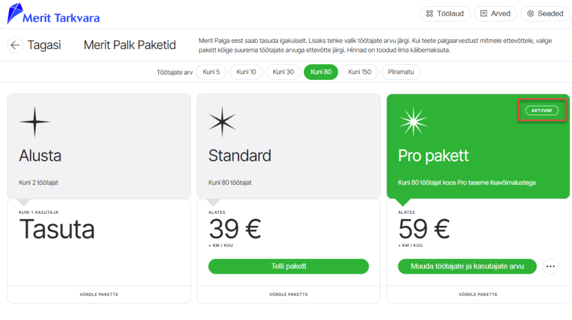572x320 pixels.
Task: Open the three-dots menu on Pro pakett
Action: tap(550, 266)
